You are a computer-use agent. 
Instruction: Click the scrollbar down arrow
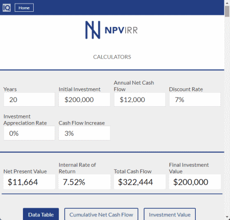tap(227, 217)
